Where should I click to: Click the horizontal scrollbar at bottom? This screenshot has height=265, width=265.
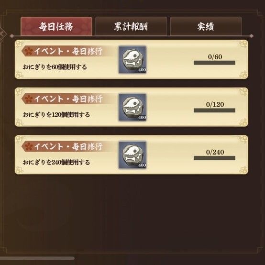(37, 258)
